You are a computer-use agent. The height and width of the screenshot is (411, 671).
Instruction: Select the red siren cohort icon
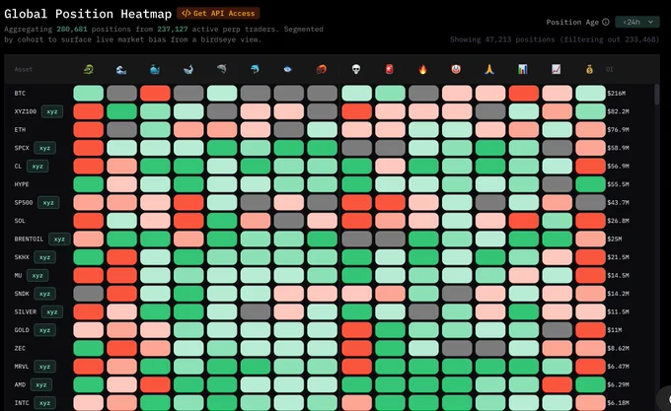(390, 69)
